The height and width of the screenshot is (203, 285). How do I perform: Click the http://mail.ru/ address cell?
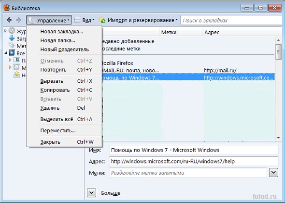pyautogui.click(x=220, y=70)
